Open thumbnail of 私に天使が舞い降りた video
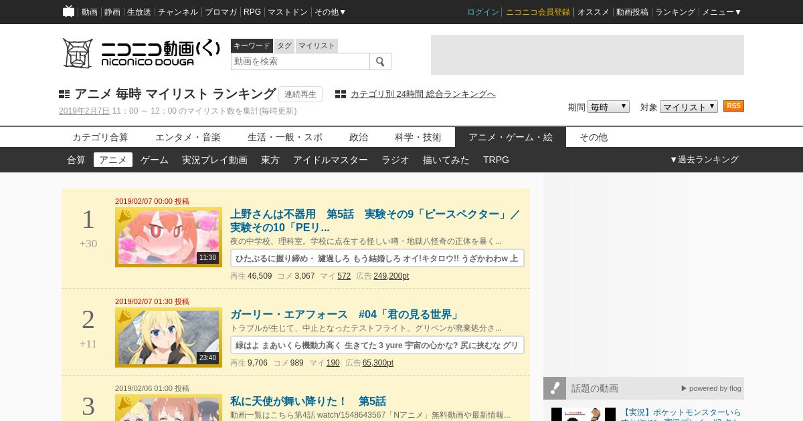This screenshot has height=421, width=803. 169,408
